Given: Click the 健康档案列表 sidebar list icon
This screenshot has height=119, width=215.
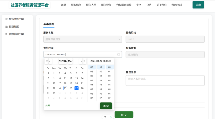Looking at the screenshot, I should pyautogui.click(x=6, y=34).
